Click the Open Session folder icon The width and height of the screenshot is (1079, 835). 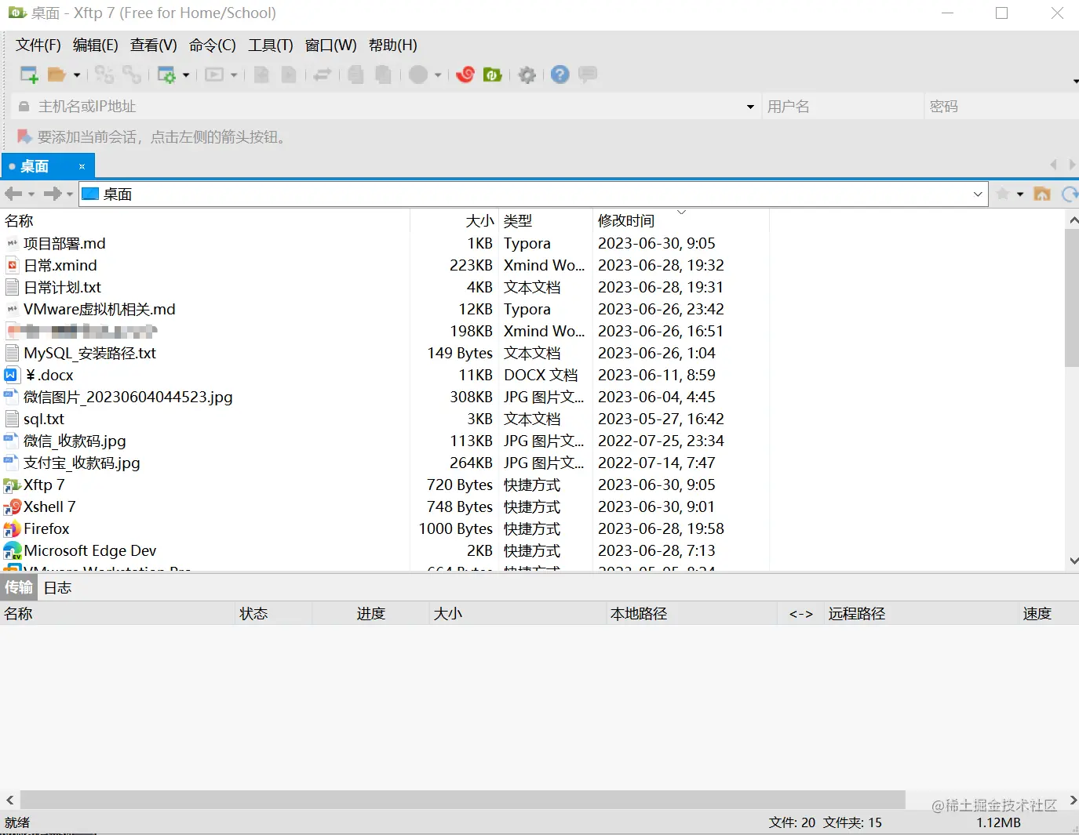57,74
